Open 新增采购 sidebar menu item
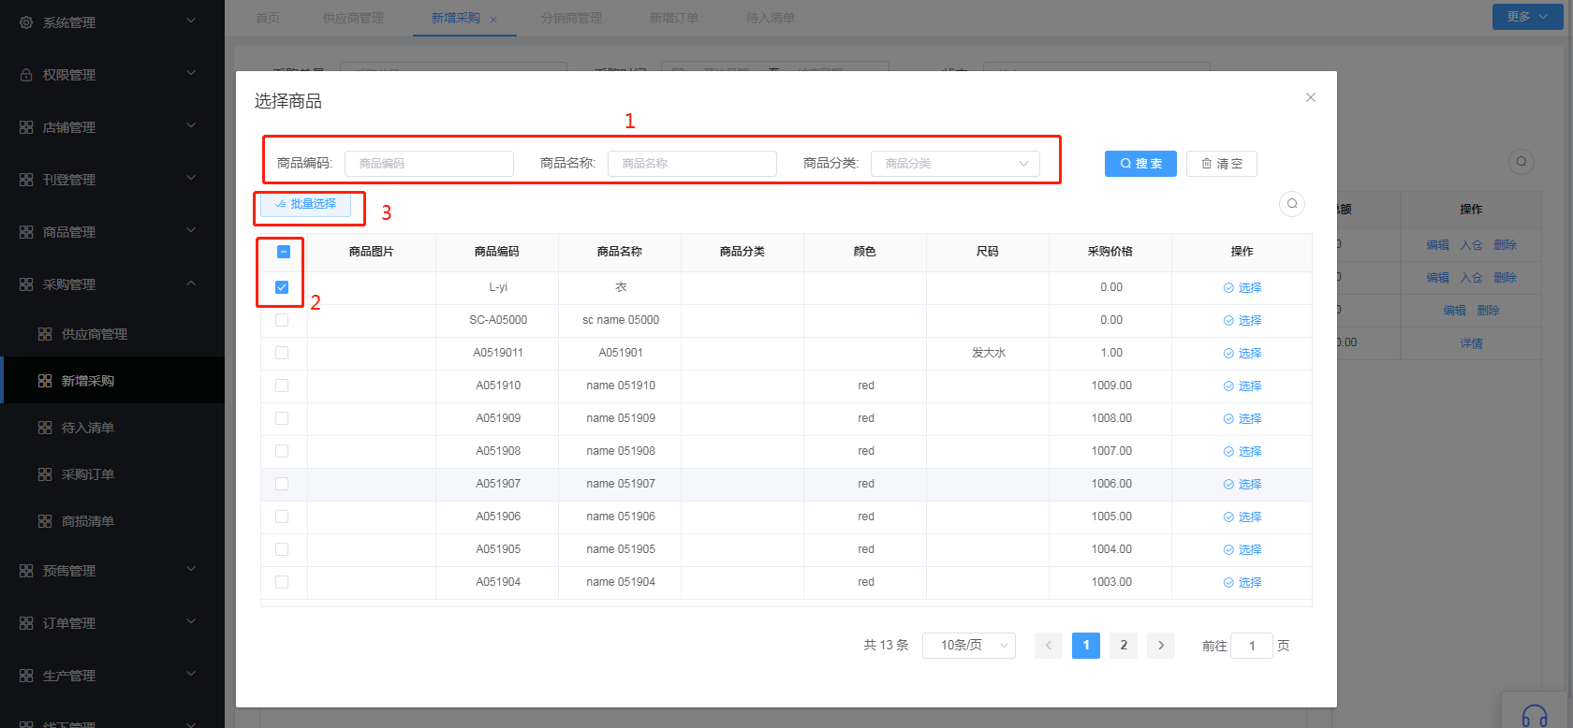 pos(112,381)
